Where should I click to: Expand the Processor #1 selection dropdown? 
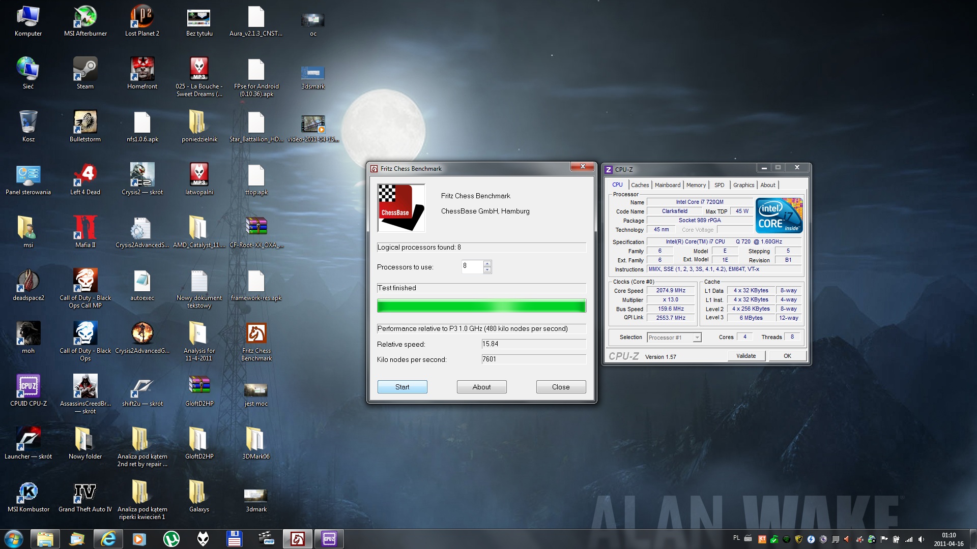[697, 338]
